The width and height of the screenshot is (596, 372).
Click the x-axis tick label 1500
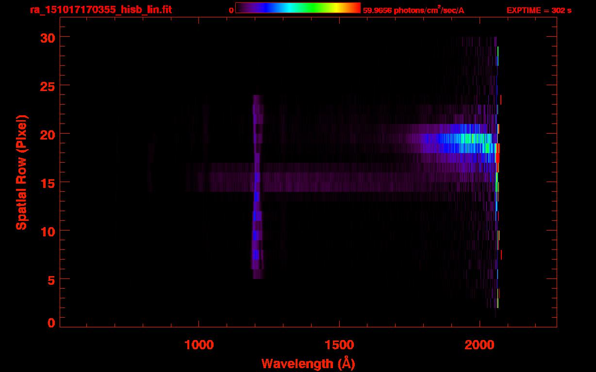[x=339, y=345]
